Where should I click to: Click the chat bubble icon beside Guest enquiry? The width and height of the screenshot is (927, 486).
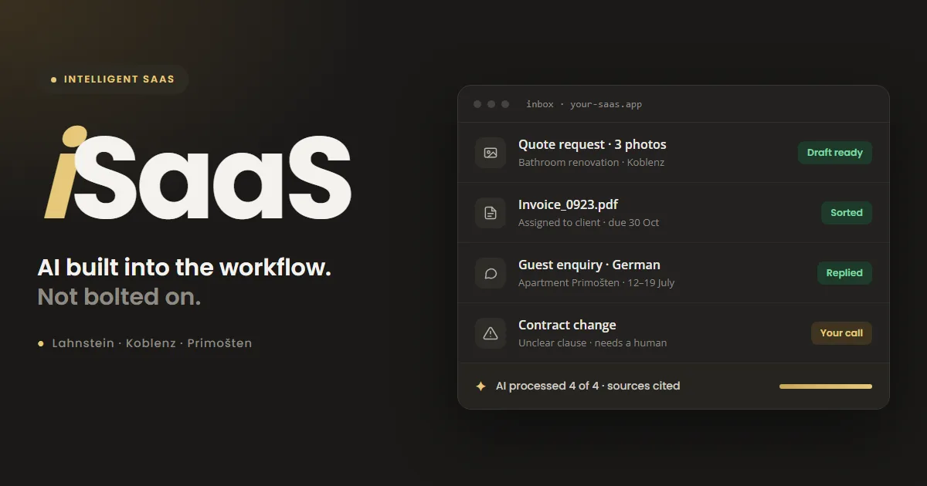[491, 273]
